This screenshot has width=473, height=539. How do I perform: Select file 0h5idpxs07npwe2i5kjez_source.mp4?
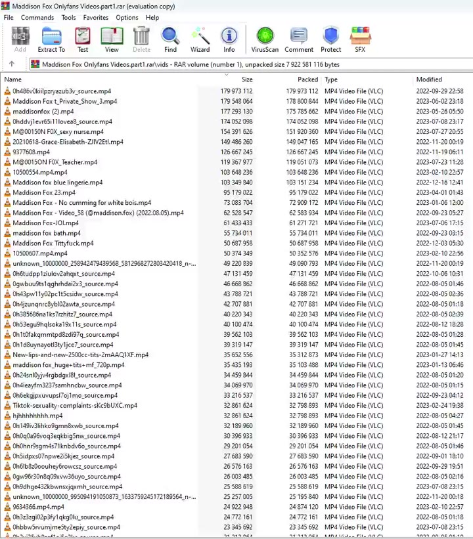(x=63, y=456)
